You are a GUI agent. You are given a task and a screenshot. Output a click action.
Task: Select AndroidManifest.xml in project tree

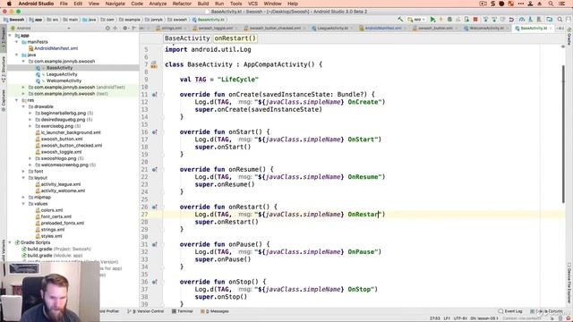point(56,48)
